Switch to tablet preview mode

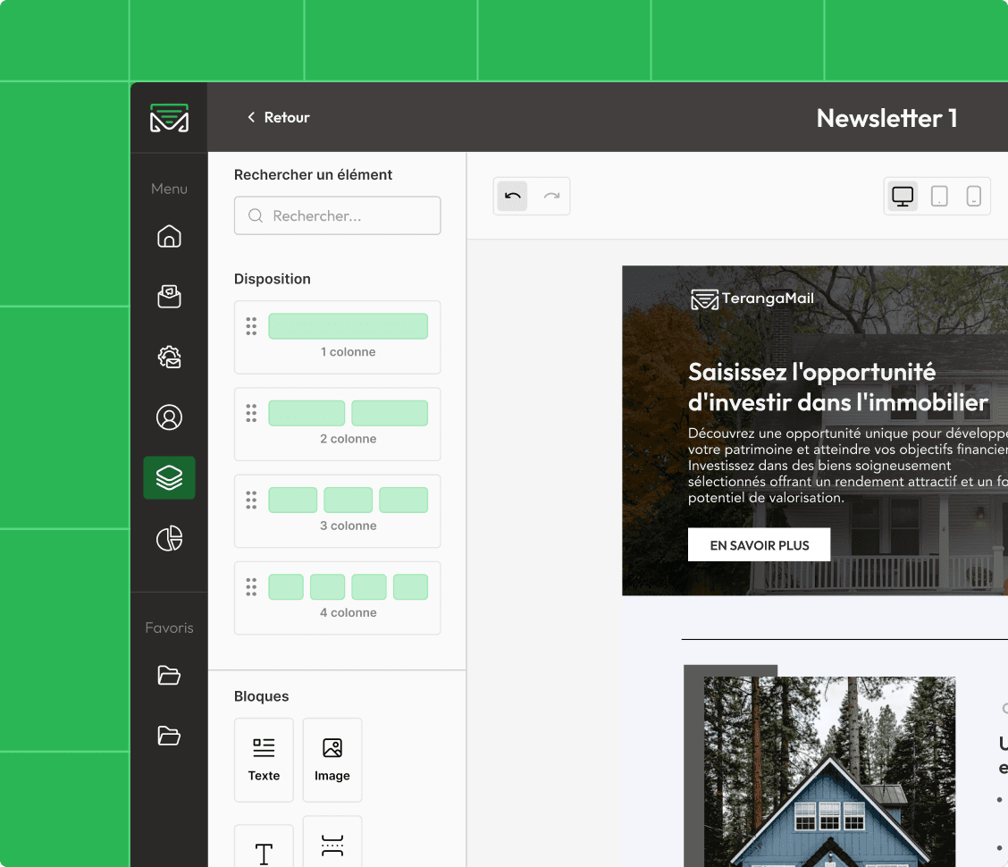(x=939, y=196)
